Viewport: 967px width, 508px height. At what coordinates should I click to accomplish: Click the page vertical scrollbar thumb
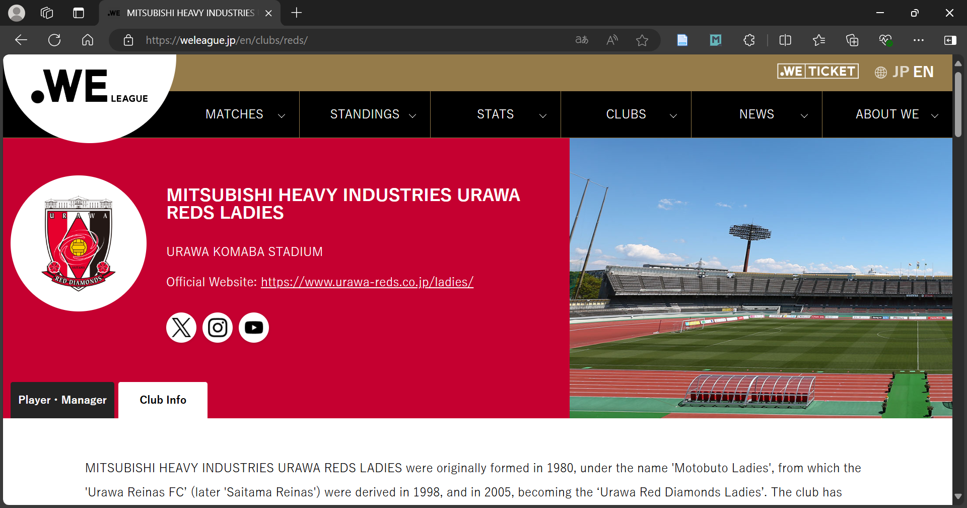click(x=958, y=104)
